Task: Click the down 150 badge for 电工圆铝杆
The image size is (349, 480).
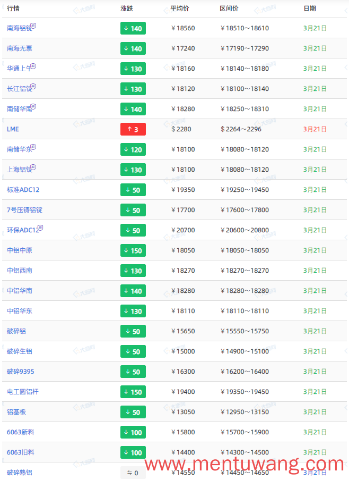Action: [133, 392]
